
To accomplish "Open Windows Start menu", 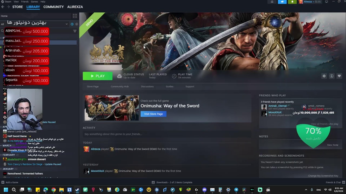I will [6, 190].
